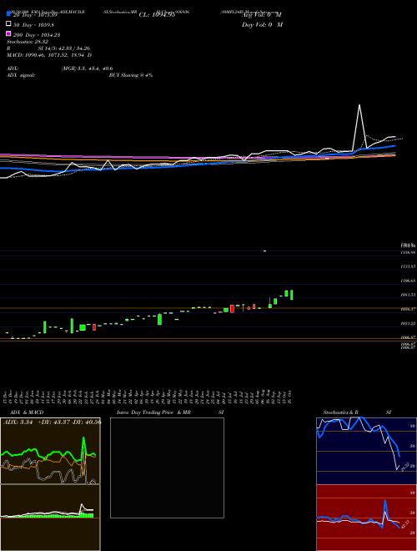This screenshot has width=417, height=551.
Task: Click 'Intra Day Trading Price & MR SI' title
Action: (x=170, y=412)
